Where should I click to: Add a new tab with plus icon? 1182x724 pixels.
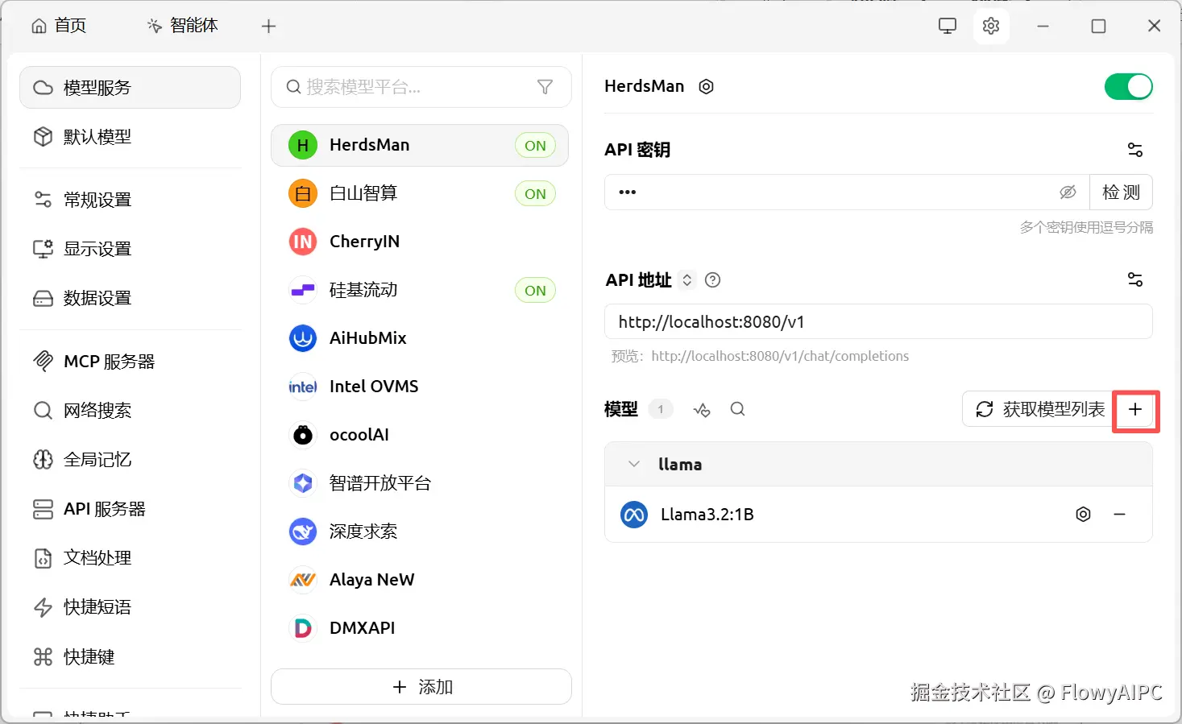(x=269, y=26)
